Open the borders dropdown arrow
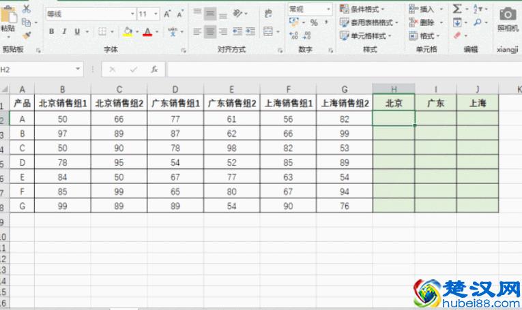522x310 pixels. pyautogui.click(x=112, y=32)
